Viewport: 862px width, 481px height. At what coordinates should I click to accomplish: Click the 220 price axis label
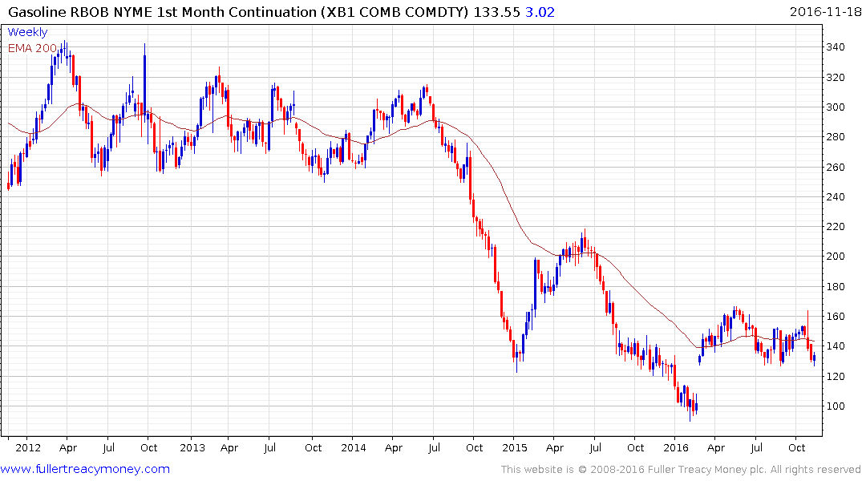(x=836, y=227)
